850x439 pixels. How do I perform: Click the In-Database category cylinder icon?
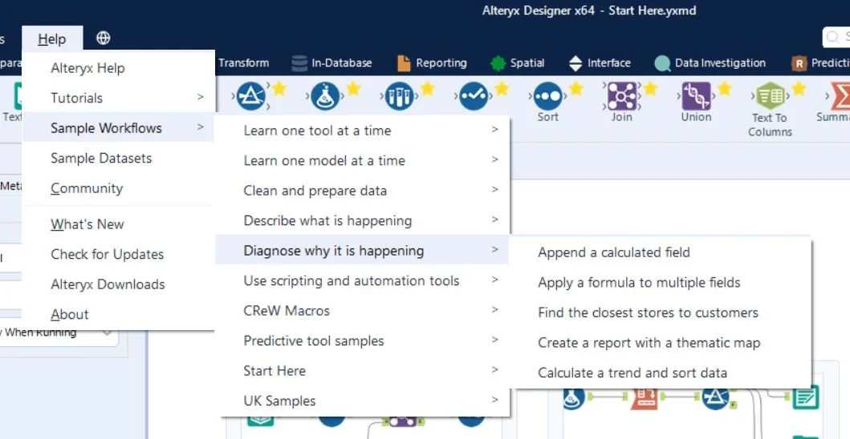coord(299,63)
